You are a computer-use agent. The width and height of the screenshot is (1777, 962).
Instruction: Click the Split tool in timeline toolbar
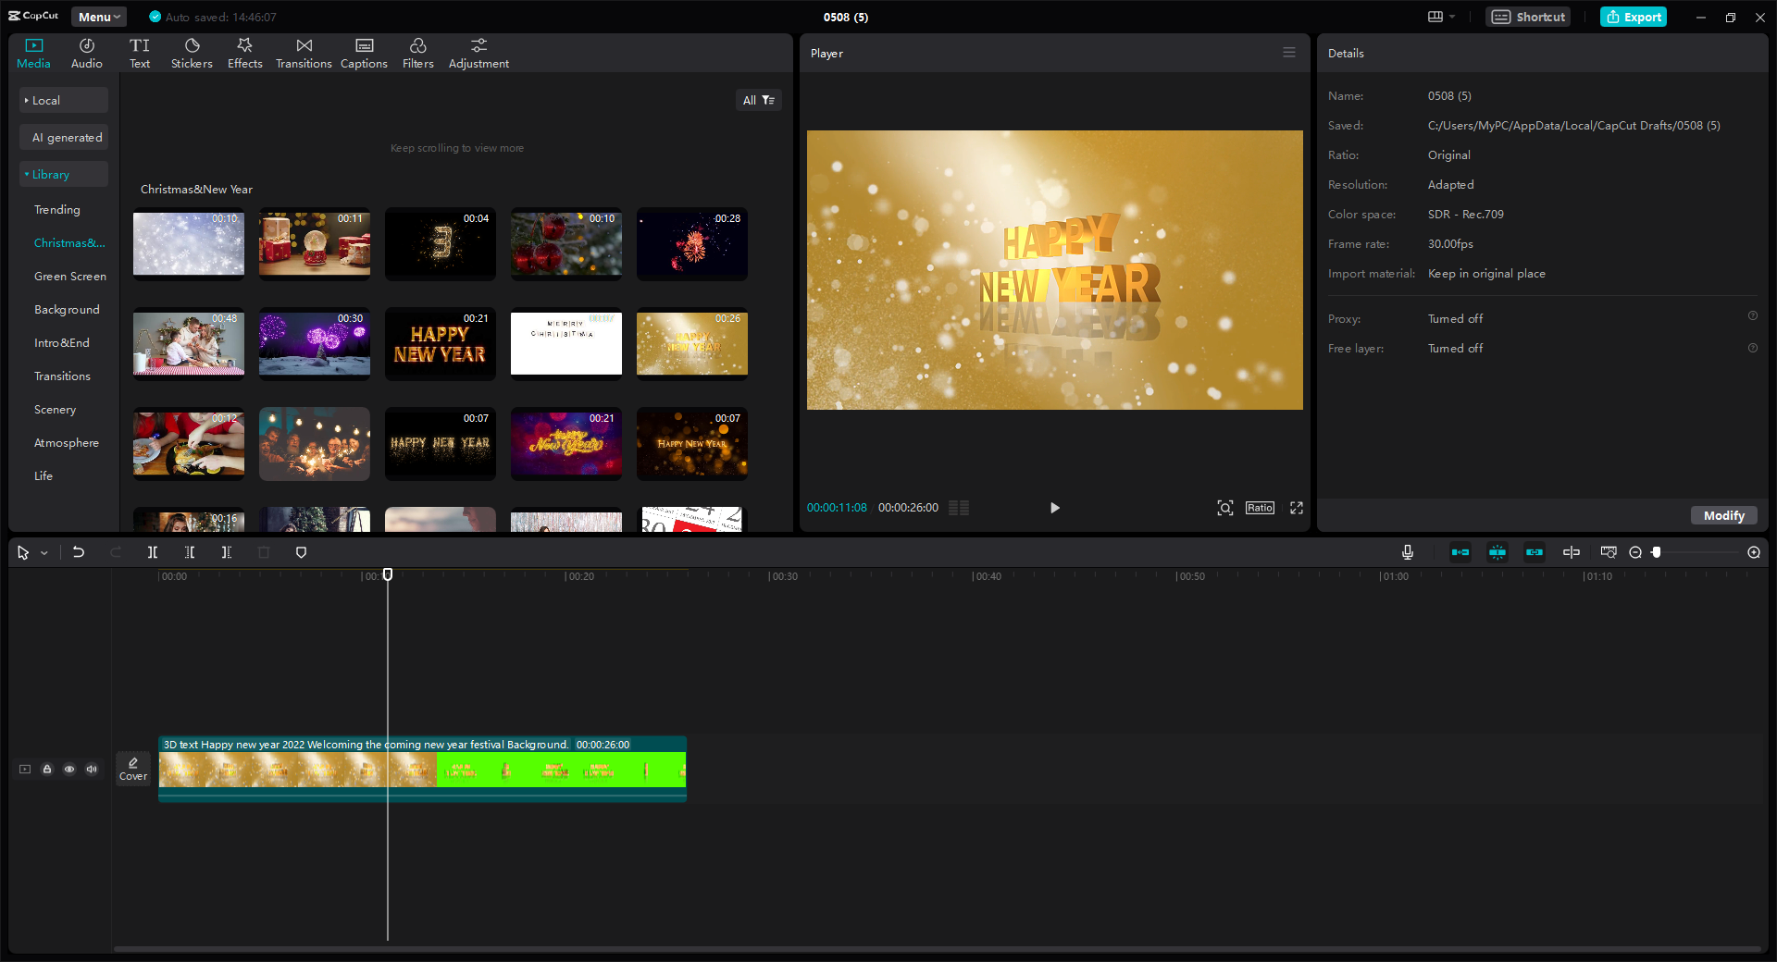point(153,552)
